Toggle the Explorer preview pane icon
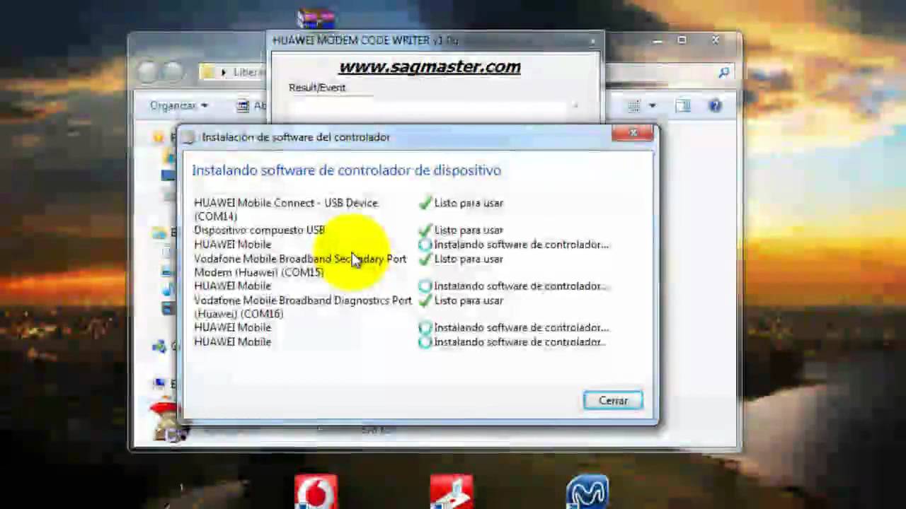This screenshot has height=509, width=906. [x=682, y=105]
